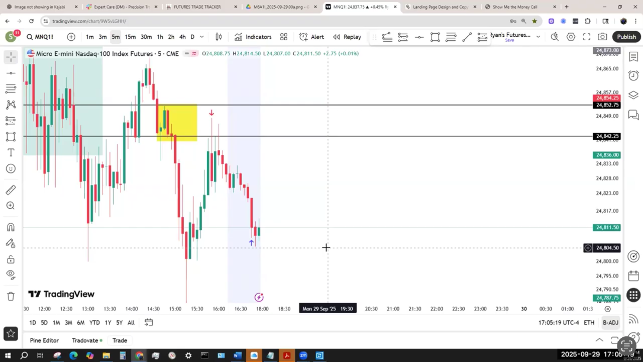Click Save under the layout name
This screenshot has width=643, height=362.
coord(509,40)
